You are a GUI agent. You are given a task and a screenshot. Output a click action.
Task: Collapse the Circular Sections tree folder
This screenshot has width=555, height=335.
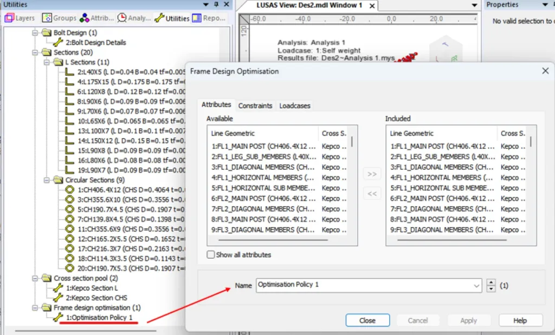click(x=48, y=180)
